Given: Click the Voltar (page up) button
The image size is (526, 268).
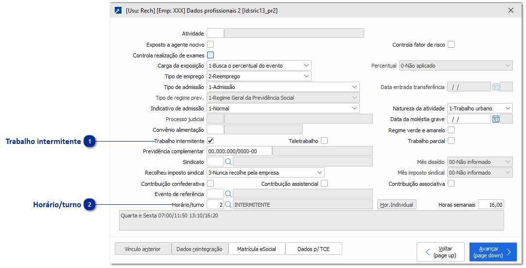Looking at the screenshot, I should pos(440,252).
